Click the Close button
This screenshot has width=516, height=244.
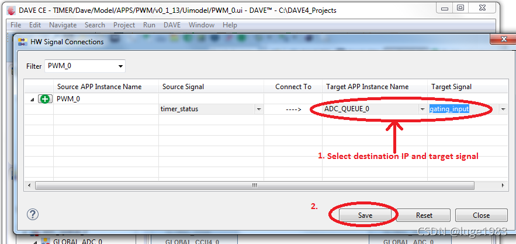click(481, 215)
